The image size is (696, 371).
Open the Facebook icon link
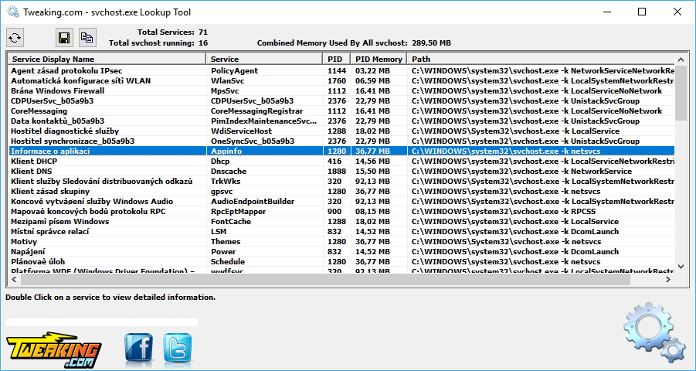point(138,348)
